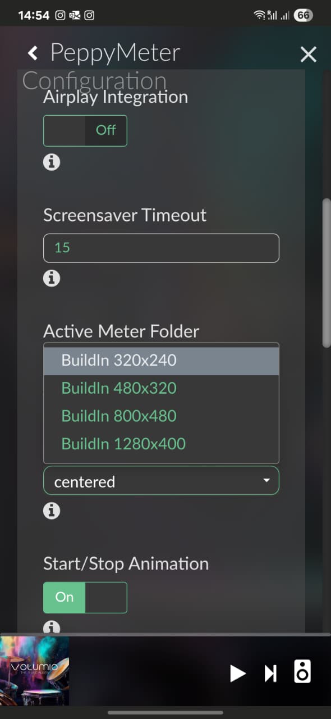
Task: Select the BuildIn 480x320 meter folder
Action: pyautogui.click(x=161, y=388)
